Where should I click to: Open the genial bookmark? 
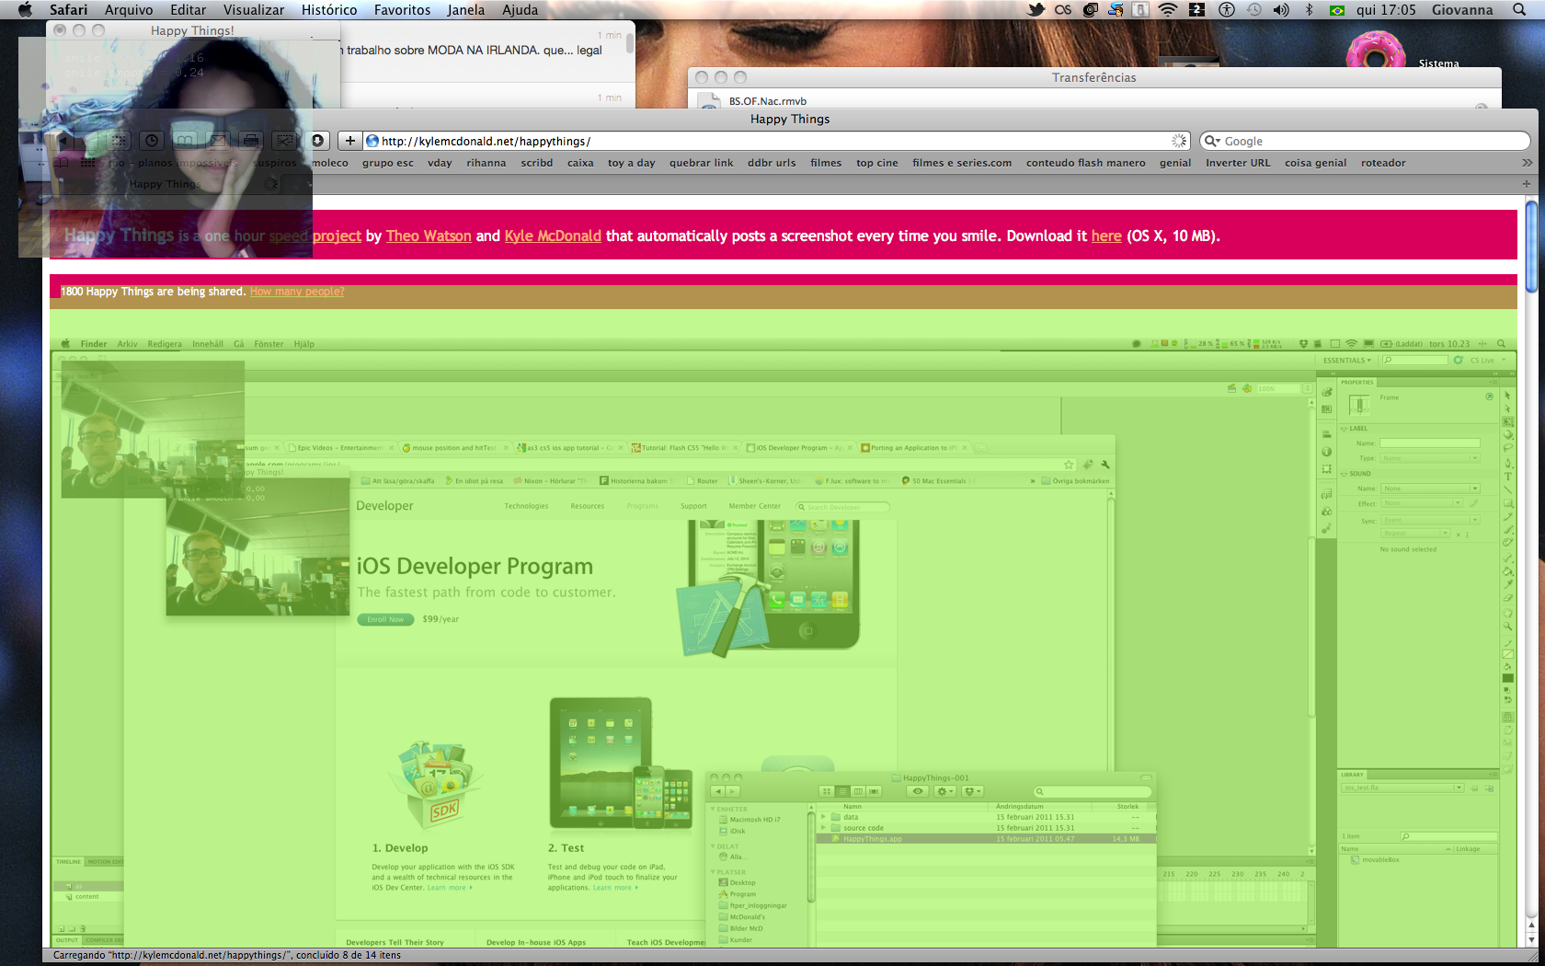click(1175, 163)
